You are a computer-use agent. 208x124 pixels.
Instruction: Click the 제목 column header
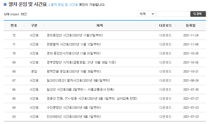(100, 25)
